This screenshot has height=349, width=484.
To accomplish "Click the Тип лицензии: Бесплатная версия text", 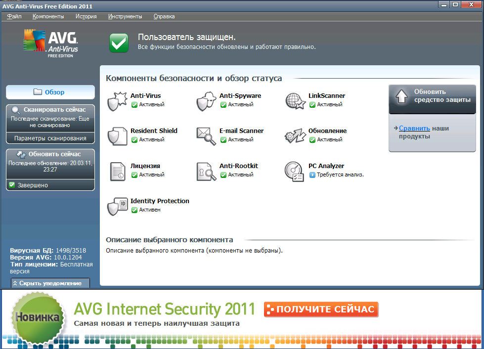I will point(51,268).
